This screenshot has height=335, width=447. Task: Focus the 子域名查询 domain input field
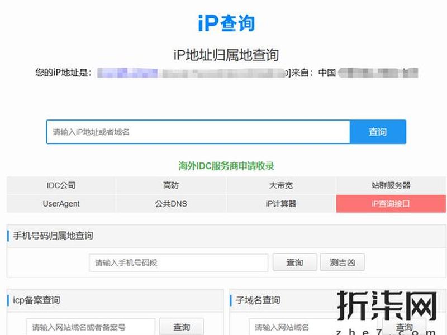coord(313,327)
